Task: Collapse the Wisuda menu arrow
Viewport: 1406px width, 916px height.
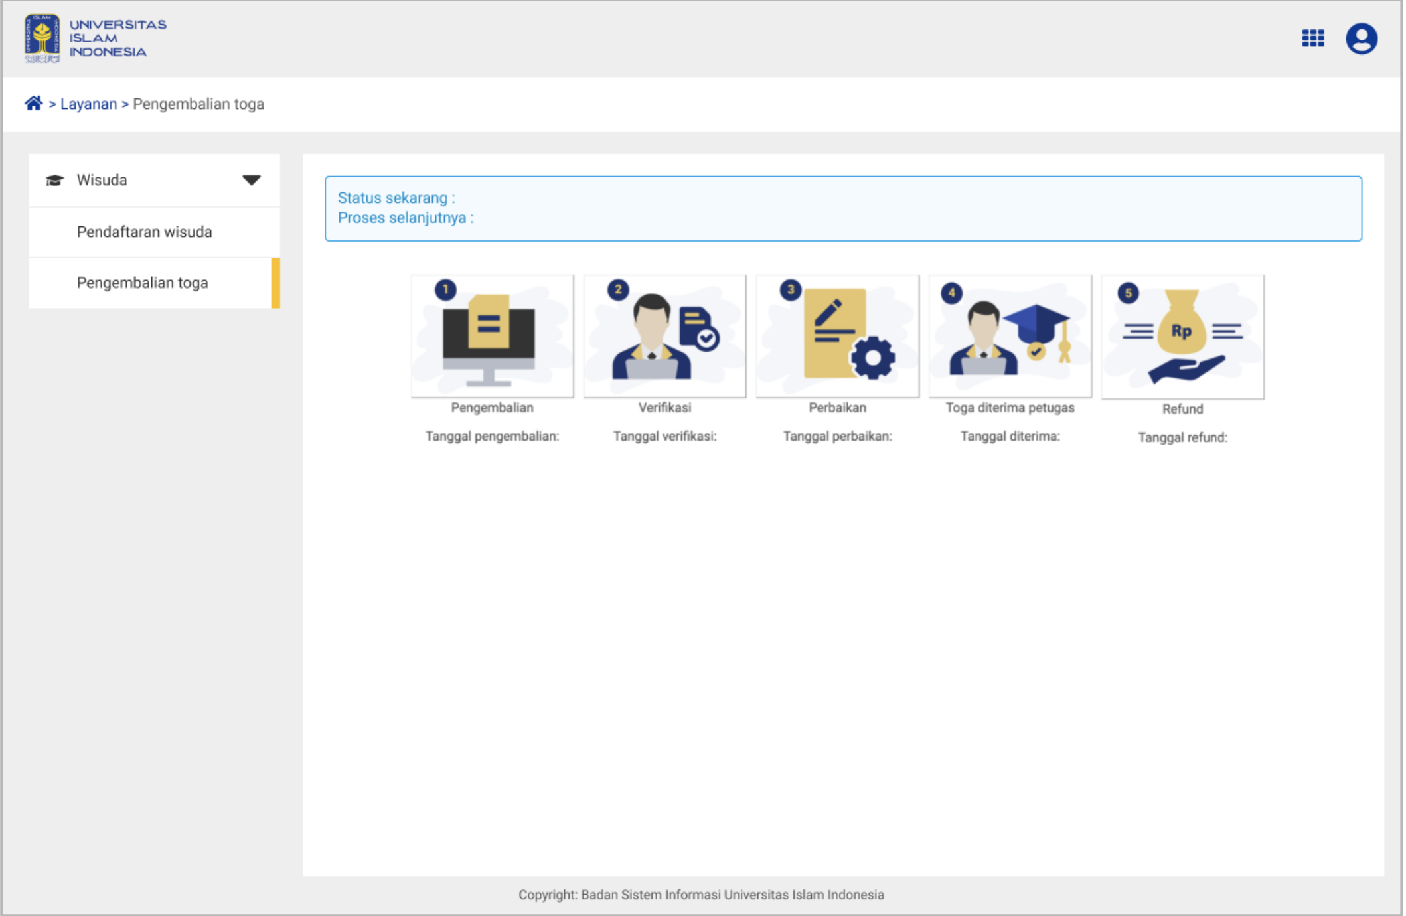Action: tap(251, 180)
